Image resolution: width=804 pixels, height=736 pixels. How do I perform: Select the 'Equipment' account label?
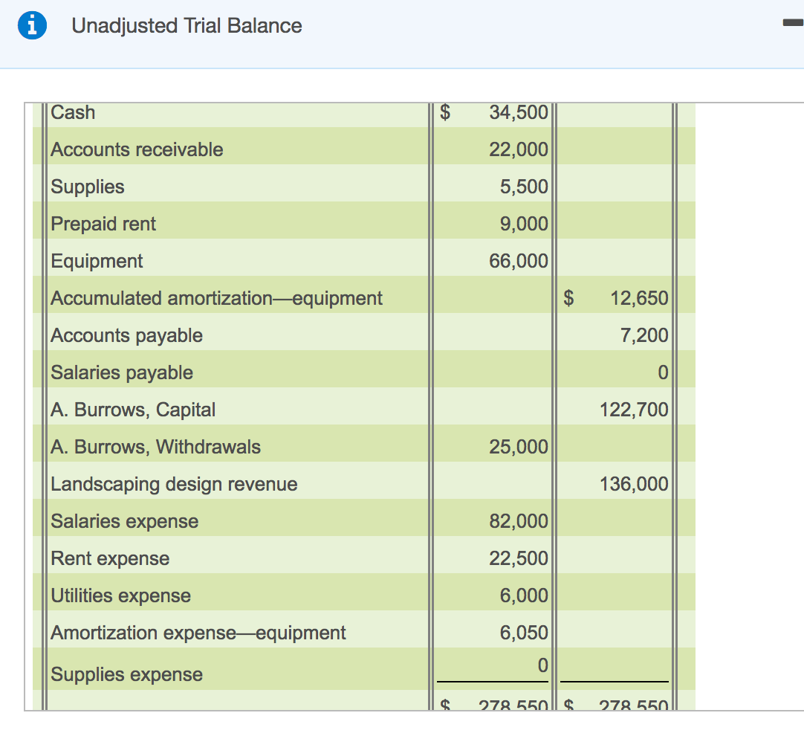coord(97,261)
